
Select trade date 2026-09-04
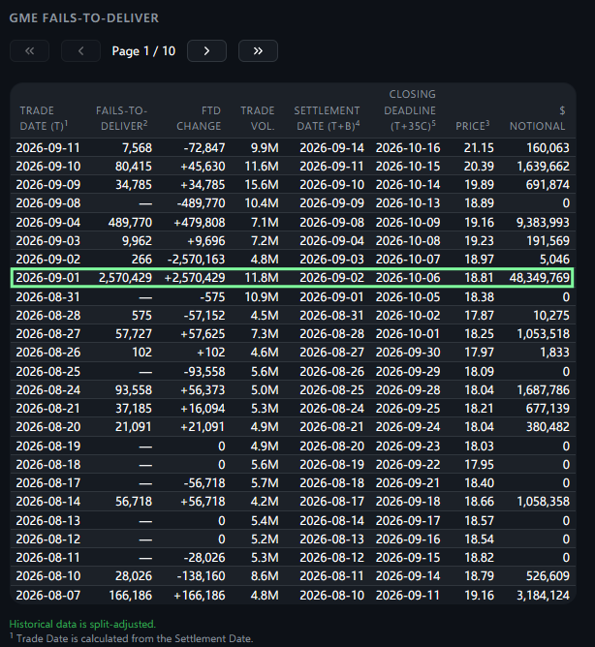[47, 223]
